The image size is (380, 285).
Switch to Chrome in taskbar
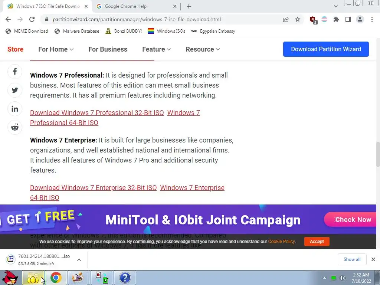[56, 278]
